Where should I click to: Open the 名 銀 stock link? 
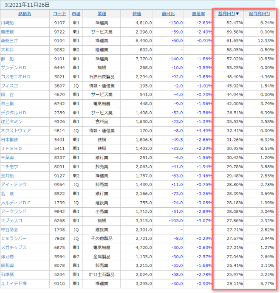(7, 194)
